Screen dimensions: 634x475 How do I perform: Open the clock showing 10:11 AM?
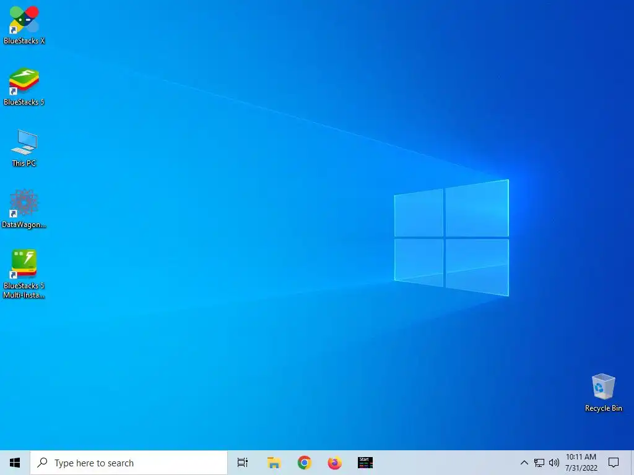click(581, 463)
